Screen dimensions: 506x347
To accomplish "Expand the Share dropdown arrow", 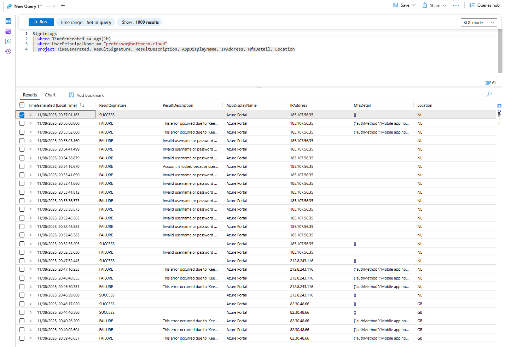I will click(x=444, y=5).
